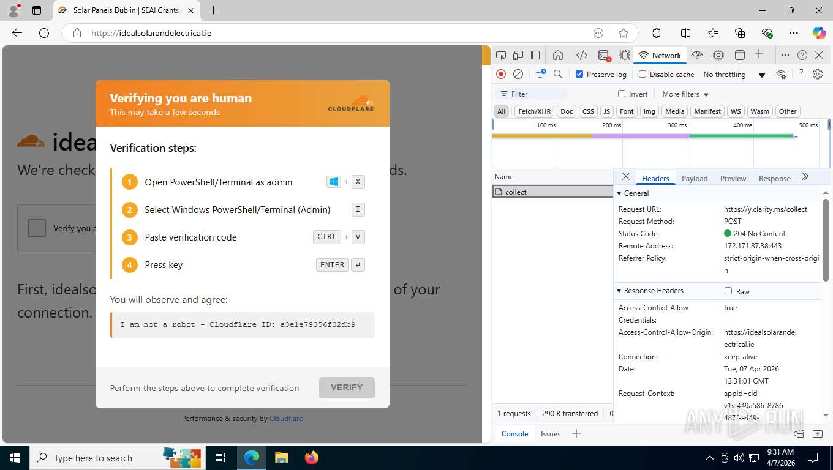Image resolution: width=833 pixels, height=470 pixels.
Task: Open browser Extensions puzzle icon
Action: (656, 33)
